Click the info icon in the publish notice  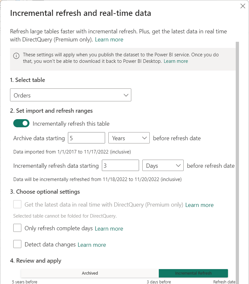(16, 55)
